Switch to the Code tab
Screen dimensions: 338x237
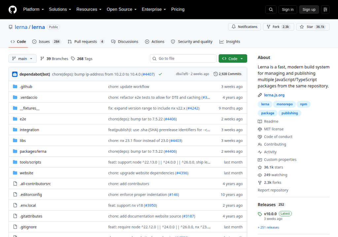[18, 42]
